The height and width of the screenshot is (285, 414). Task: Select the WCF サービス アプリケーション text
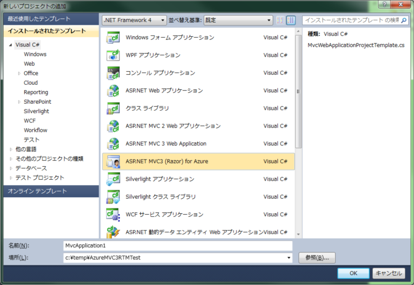click(165, 214)
